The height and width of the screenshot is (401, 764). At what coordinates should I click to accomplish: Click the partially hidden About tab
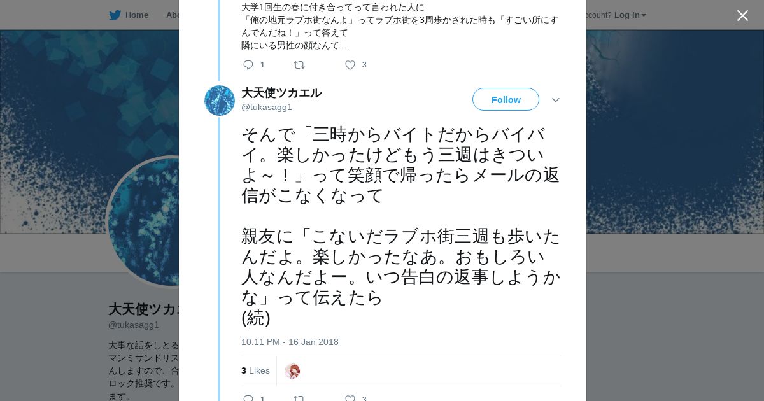pos(172,15)
